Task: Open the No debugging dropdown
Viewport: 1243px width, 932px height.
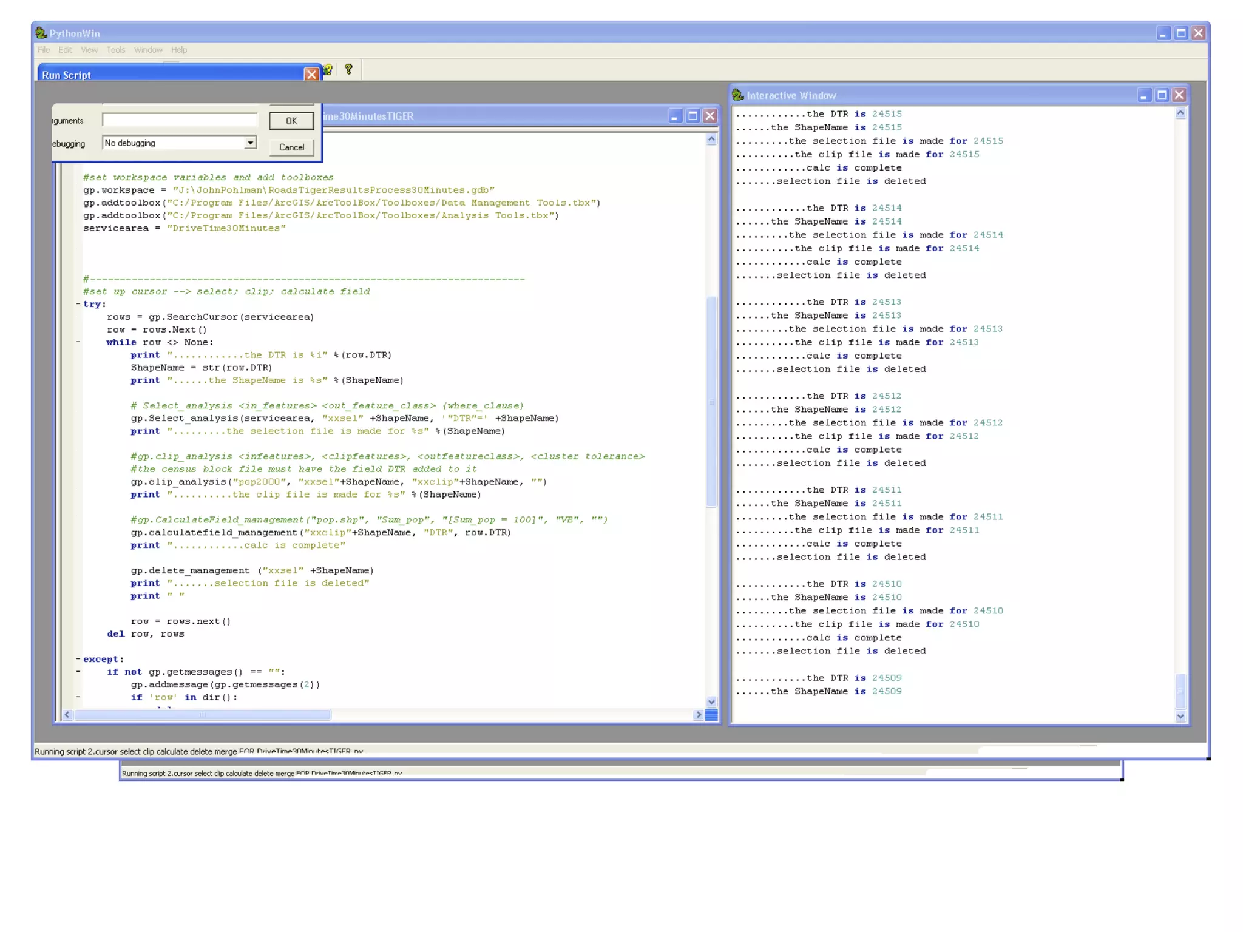Action: [250, 143]
